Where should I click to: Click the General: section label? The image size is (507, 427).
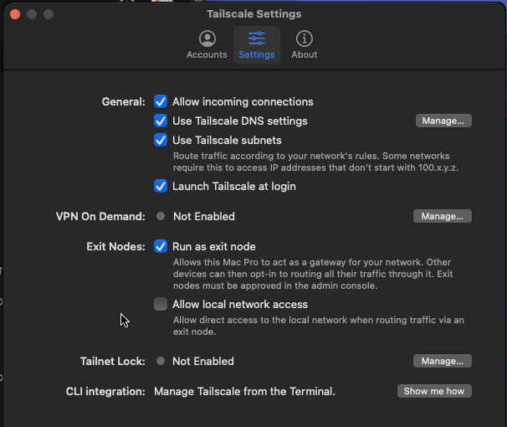pyautogui.click(x=124, y=102)
